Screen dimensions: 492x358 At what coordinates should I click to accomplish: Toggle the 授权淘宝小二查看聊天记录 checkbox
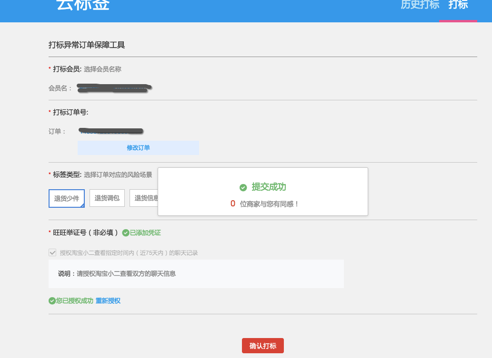click(x=52, y=253)
